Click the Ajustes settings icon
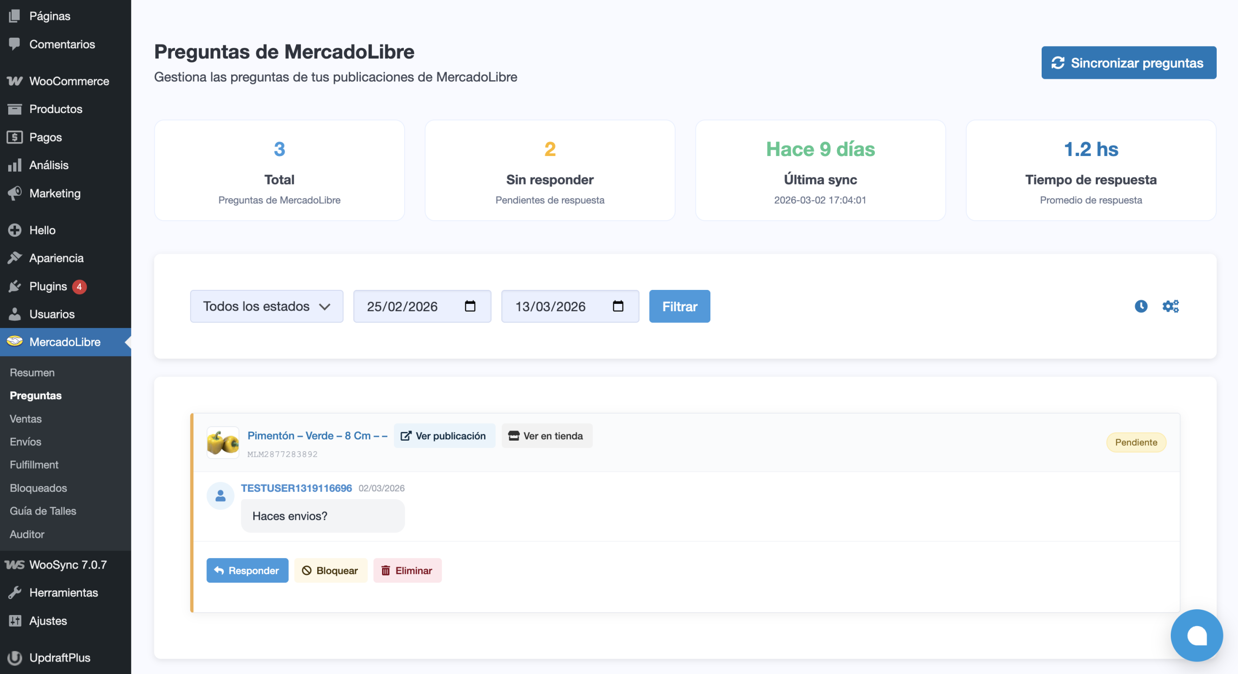 point(15,621)
